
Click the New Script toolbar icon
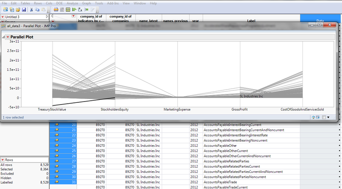tap(12, 9)
